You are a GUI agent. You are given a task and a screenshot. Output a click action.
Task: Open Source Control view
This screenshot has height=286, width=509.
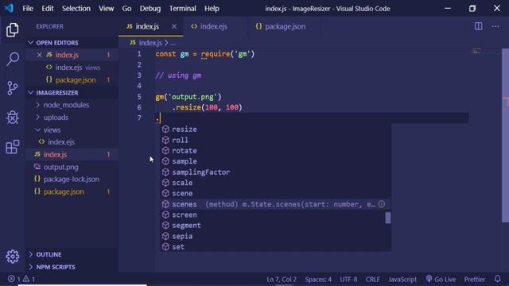(13, 88)
